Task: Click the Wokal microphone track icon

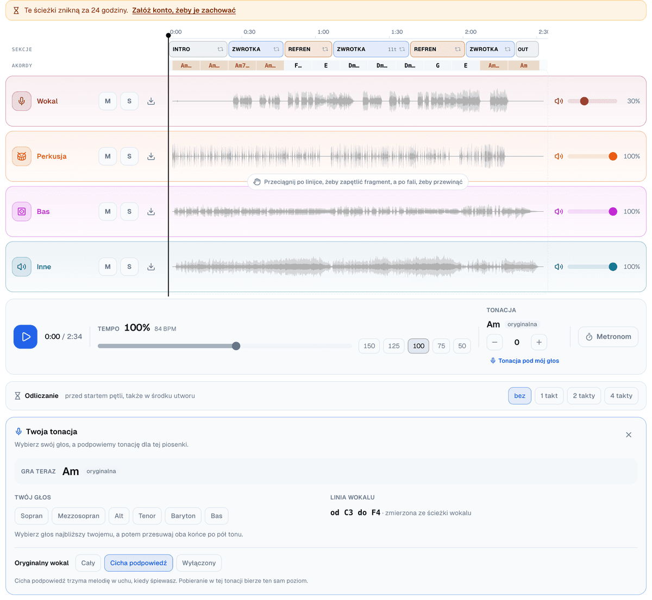Action: pyautogui.click(x=22, y=101)
